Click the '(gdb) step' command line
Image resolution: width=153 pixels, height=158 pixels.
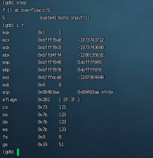(15, 3)
